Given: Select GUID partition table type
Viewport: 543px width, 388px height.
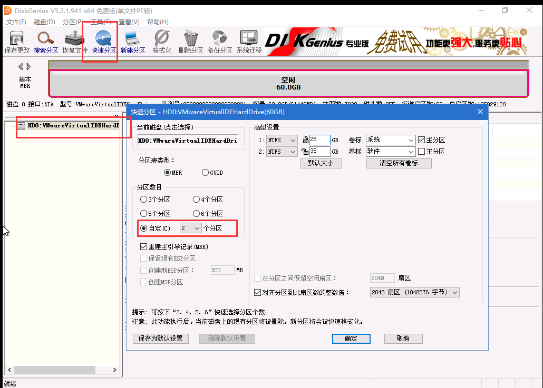Looking at the screenshot, I should pos(206,172).
